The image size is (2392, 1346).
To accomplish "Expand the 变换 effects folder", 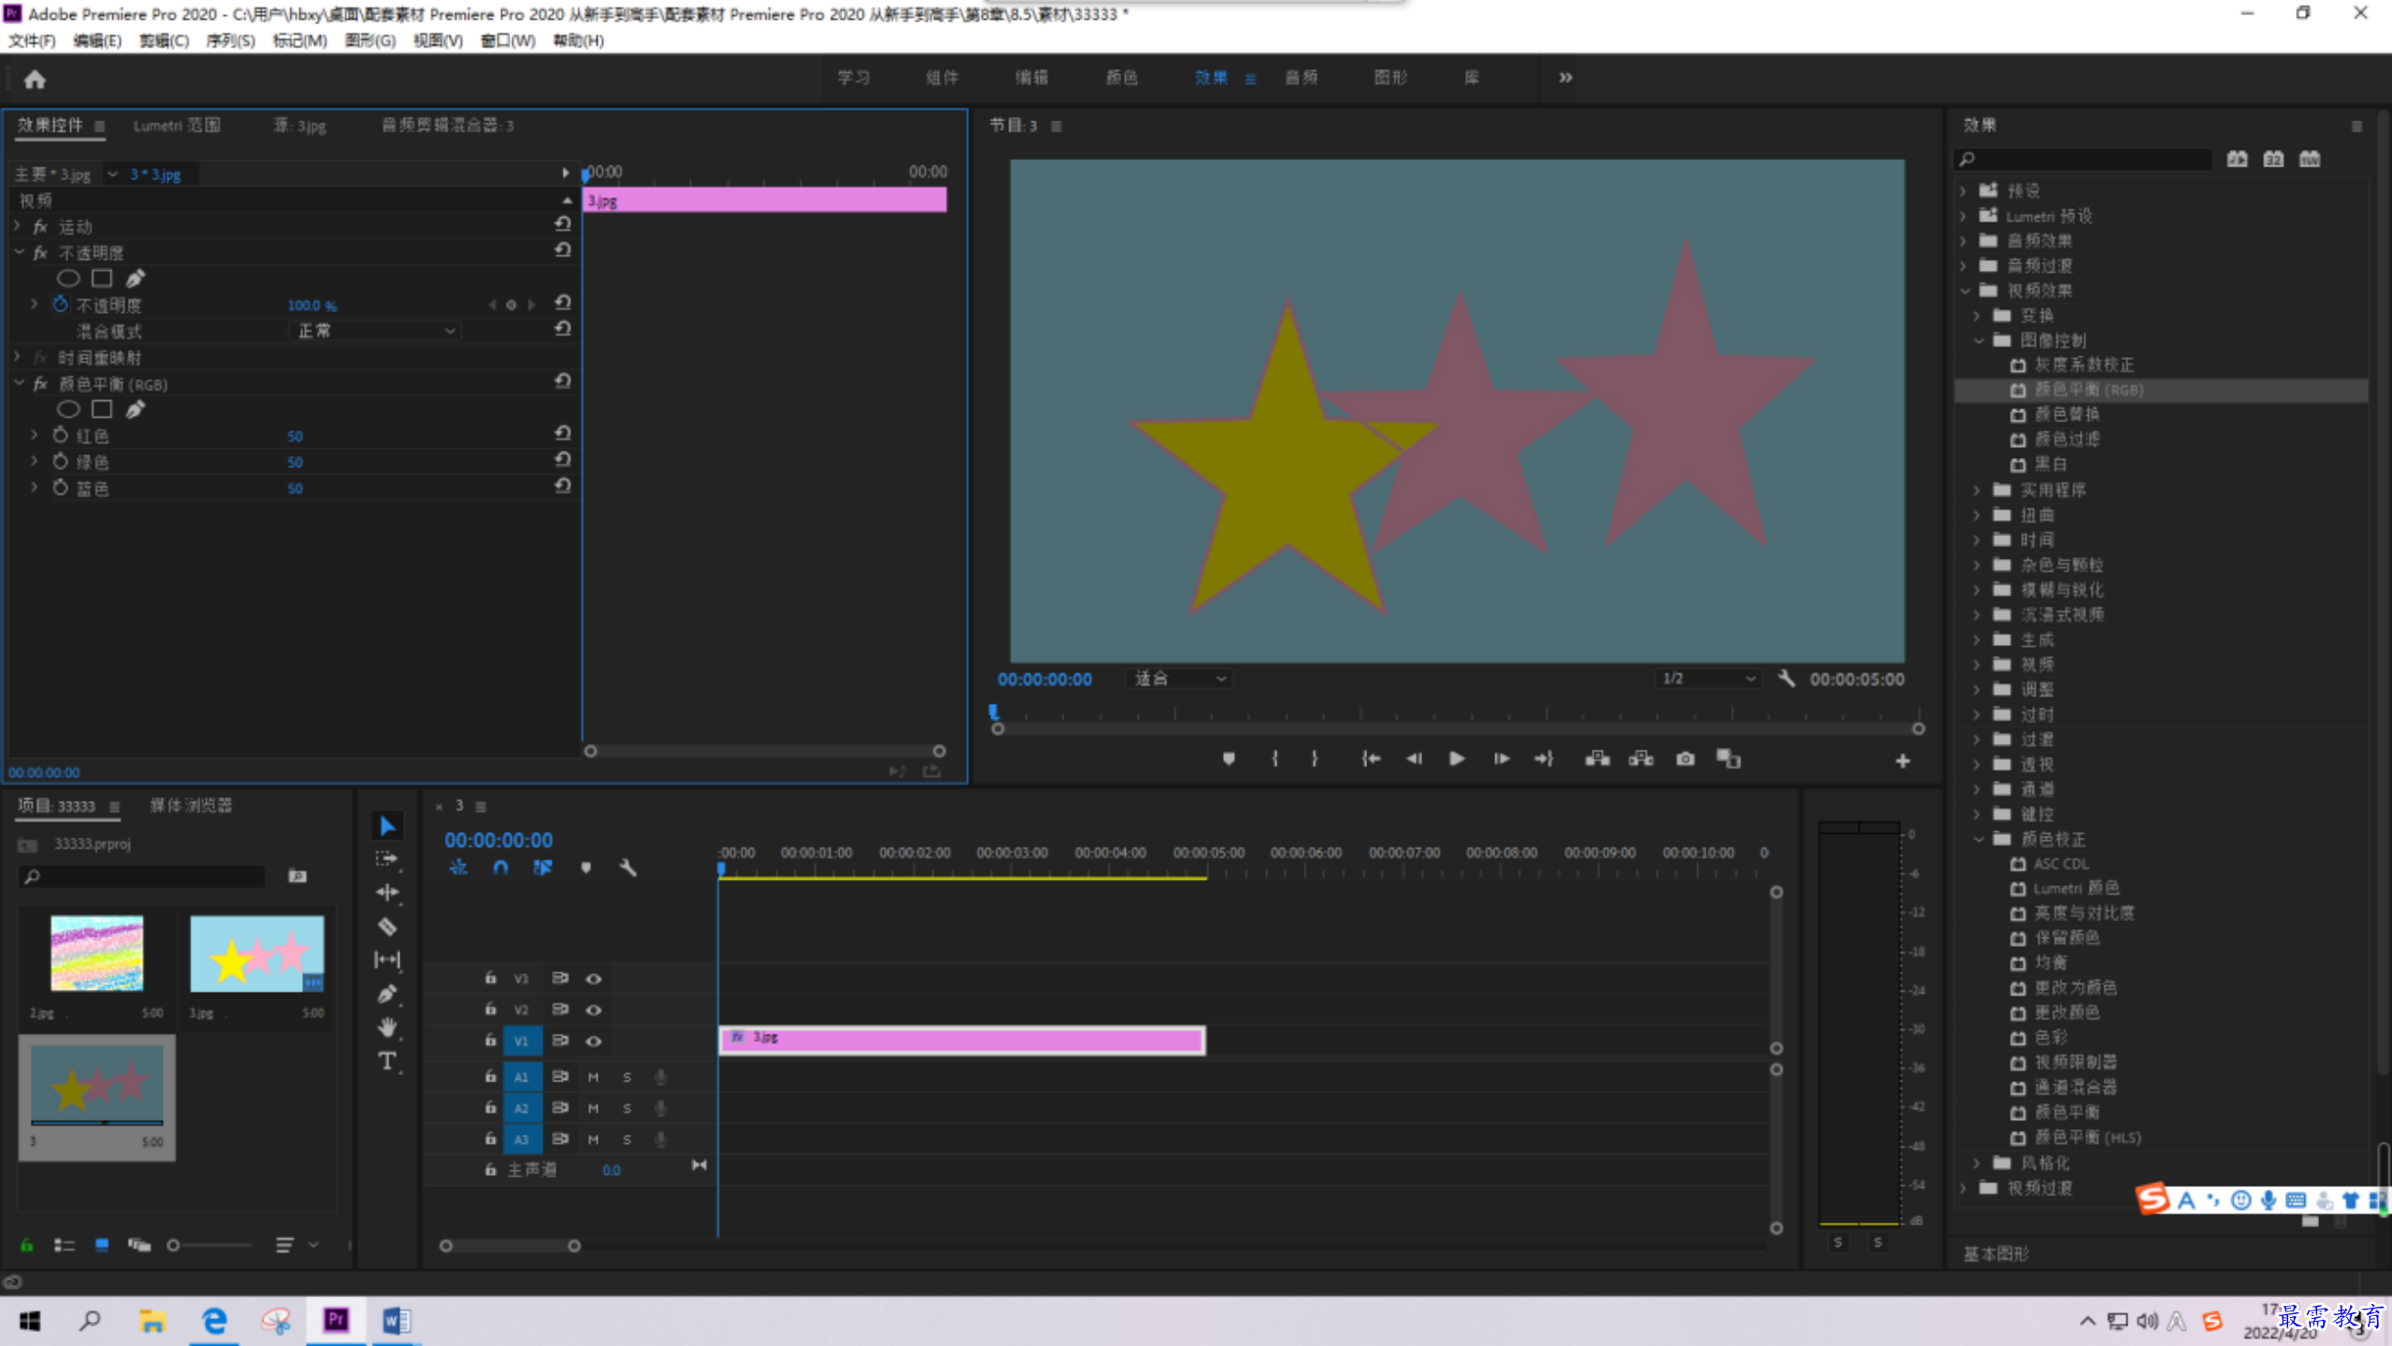I will pos(1977,315).
